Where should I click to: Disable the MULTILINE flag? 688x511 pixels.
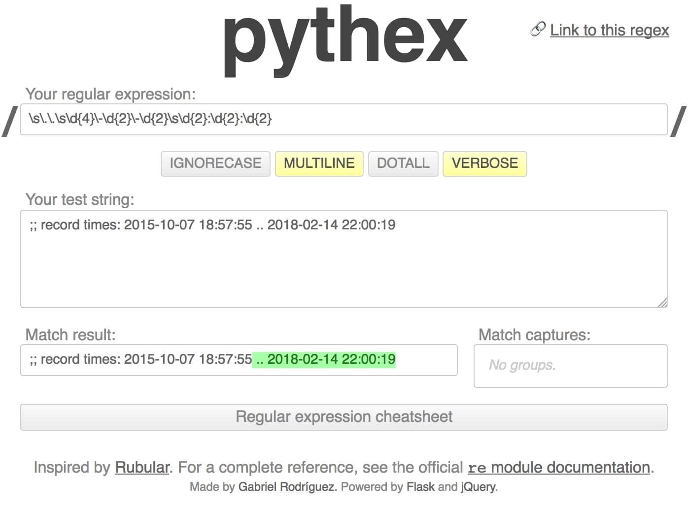click(319, 163)
